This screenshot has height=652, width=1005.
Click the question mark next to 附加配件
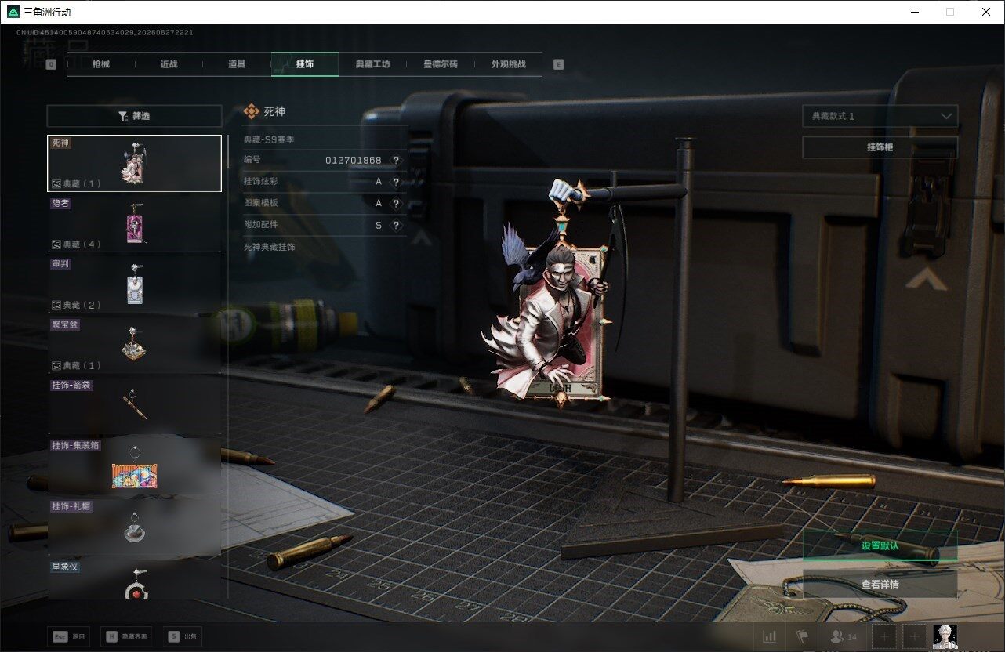[396, 225]
